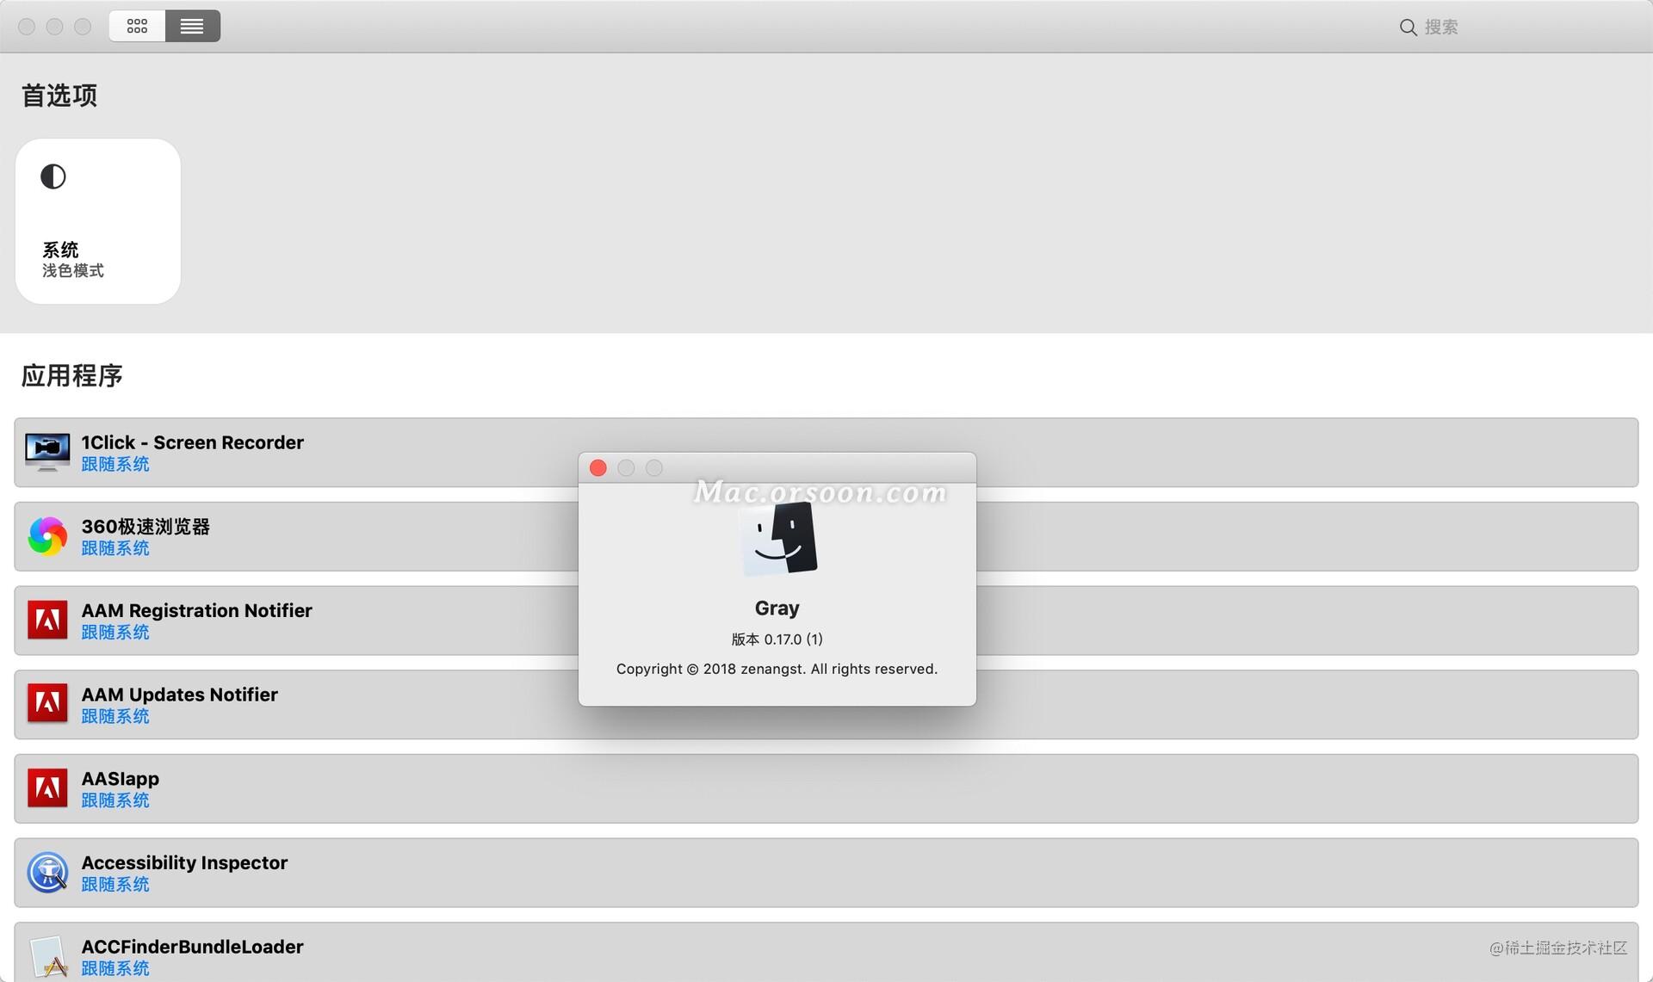Select AAM Updates Notifier row
This screenshot has width=1653, height=982.
[x=826, y=705]
